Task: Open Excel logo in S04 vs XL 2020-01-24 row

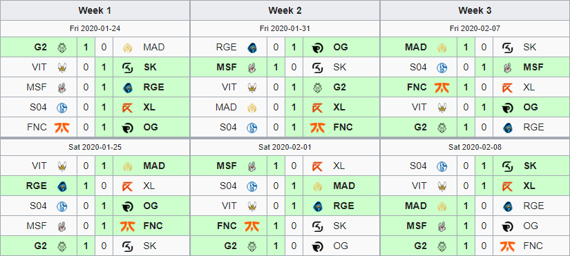Action: tap(127, 107)
